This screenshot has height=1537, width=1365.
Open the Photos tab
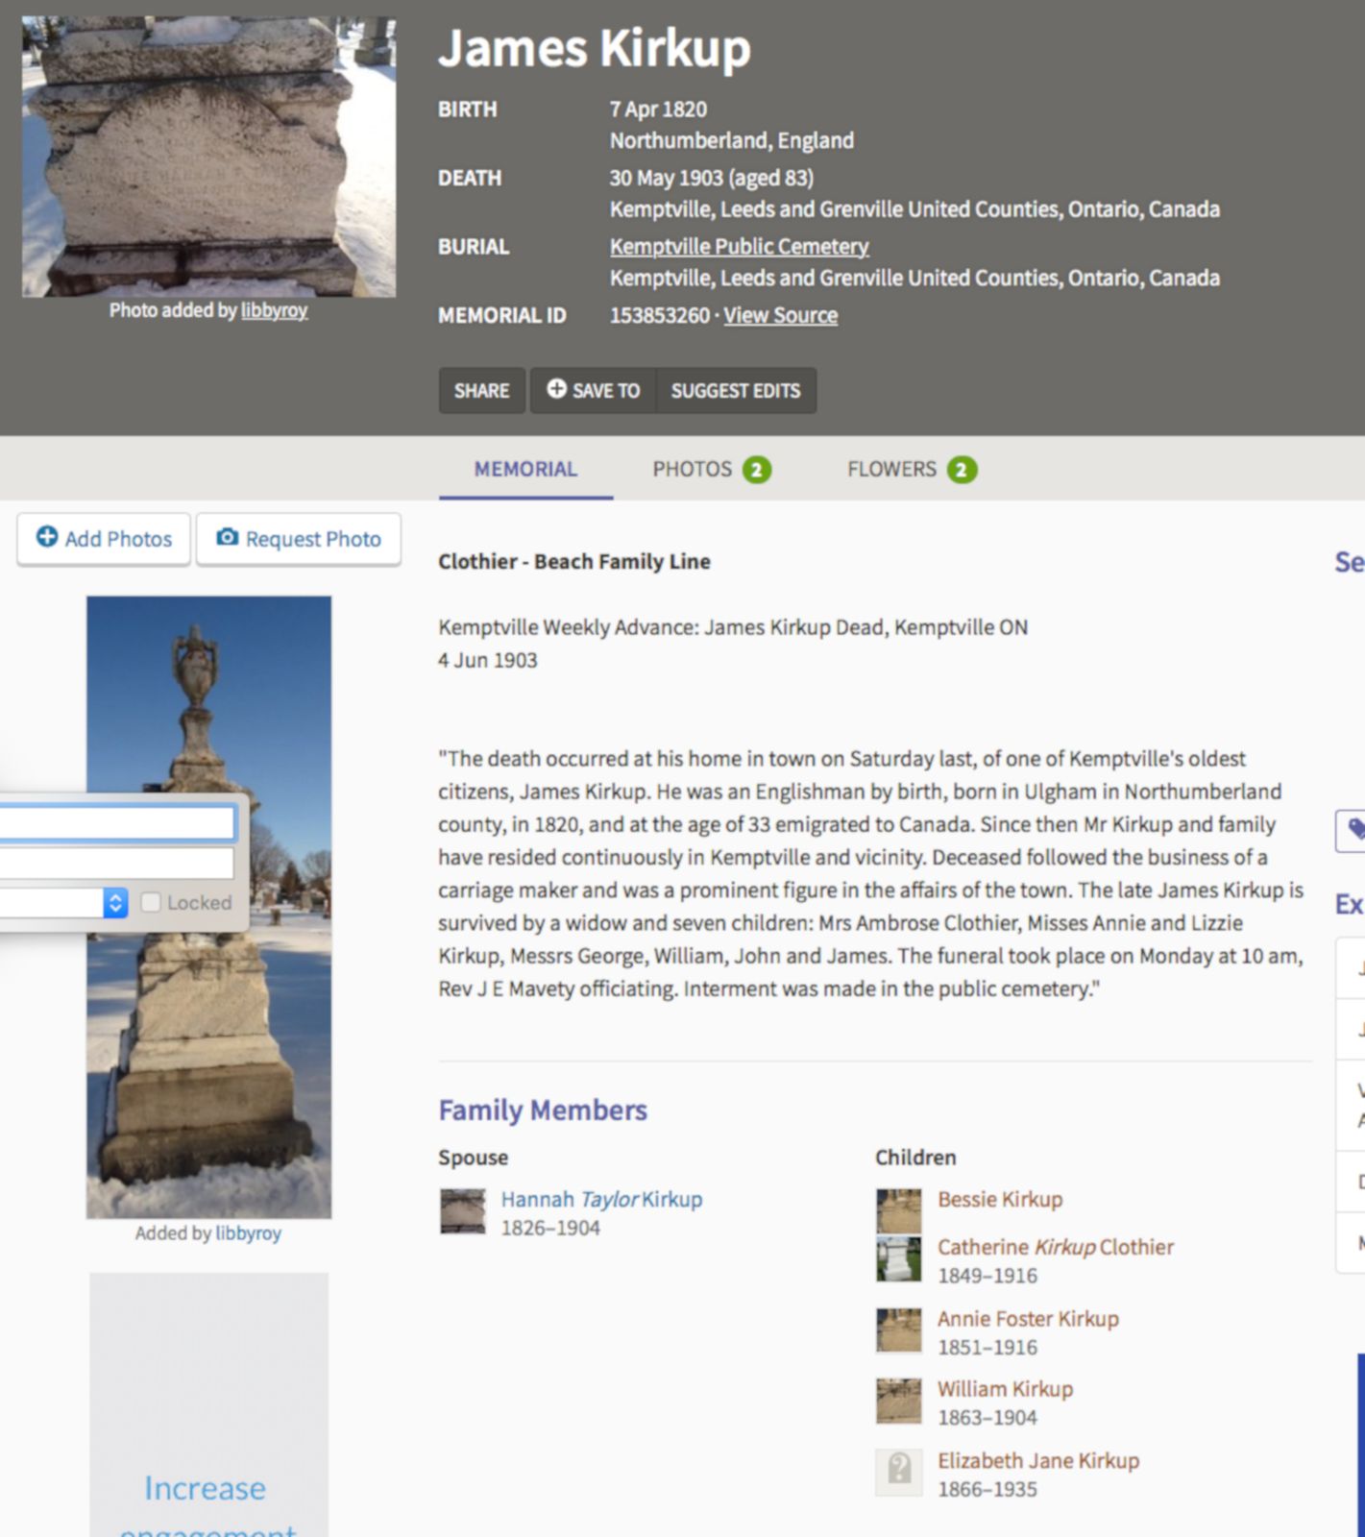(692, 469)
